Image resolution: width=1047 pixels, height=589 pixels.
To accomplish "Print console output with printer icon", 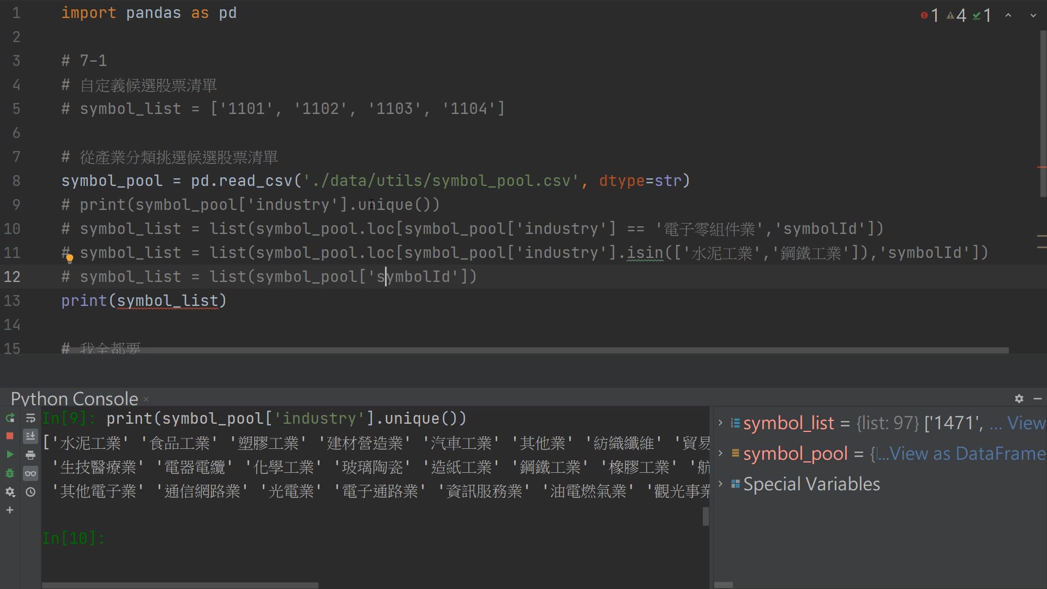I will [31, 455].
